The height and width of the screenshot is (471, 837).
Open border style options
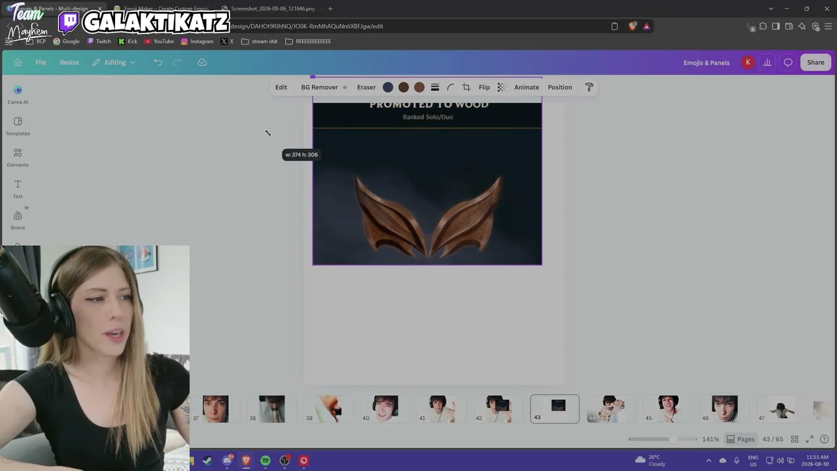(435, 87)
